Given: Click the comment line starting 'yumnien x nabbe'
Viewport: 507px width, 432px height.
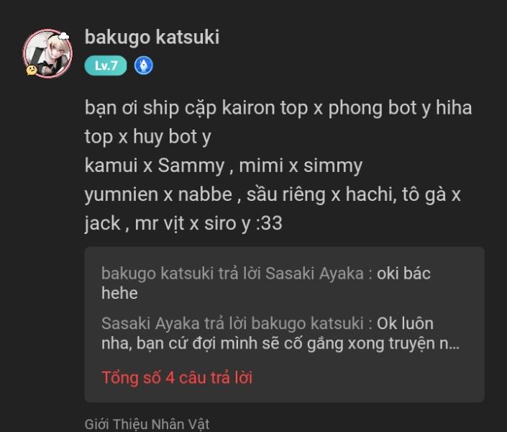Looking at the screenshot, I should [x=273, y=194].
